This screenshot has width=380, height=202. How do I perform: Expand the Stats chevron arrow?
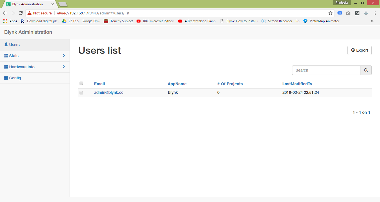(64, 56)
